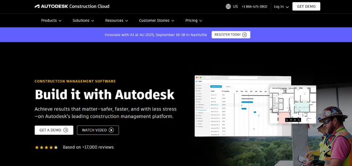Screen dimensions: 352x166
Task: Click the globe region icon
Action: click(x=228, y=6)
